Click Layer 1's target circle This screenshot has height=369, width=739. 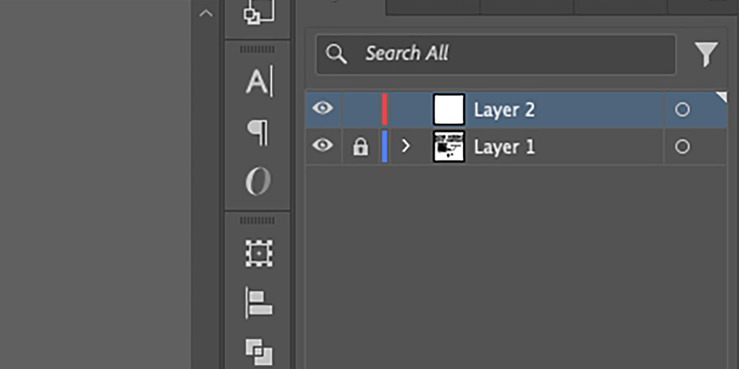tap(682, 147)
